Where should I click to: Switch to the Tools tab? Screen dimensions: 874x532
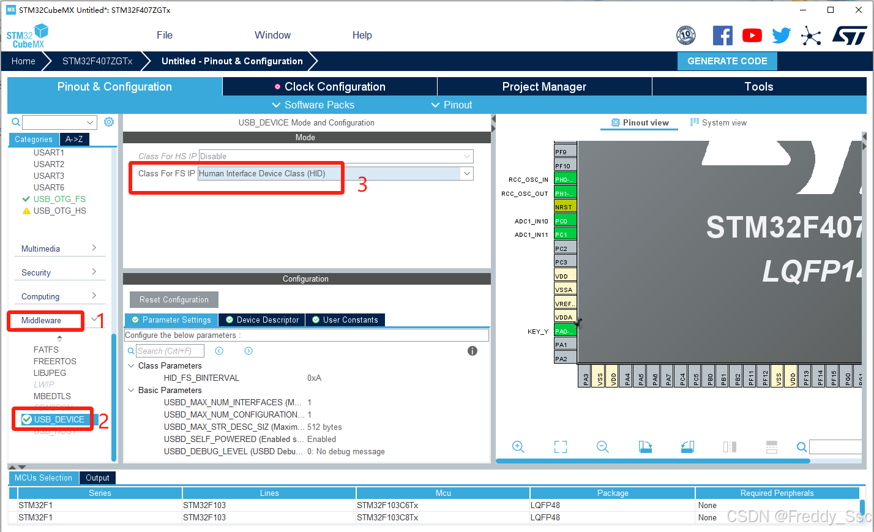(x=759, y=86)
